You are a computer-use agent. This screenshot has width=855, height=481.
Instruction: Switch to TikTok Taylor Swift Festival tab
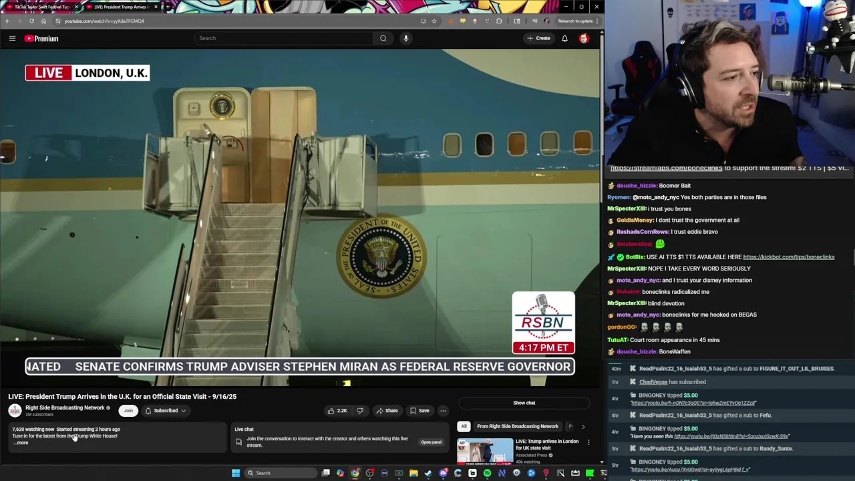40,7
